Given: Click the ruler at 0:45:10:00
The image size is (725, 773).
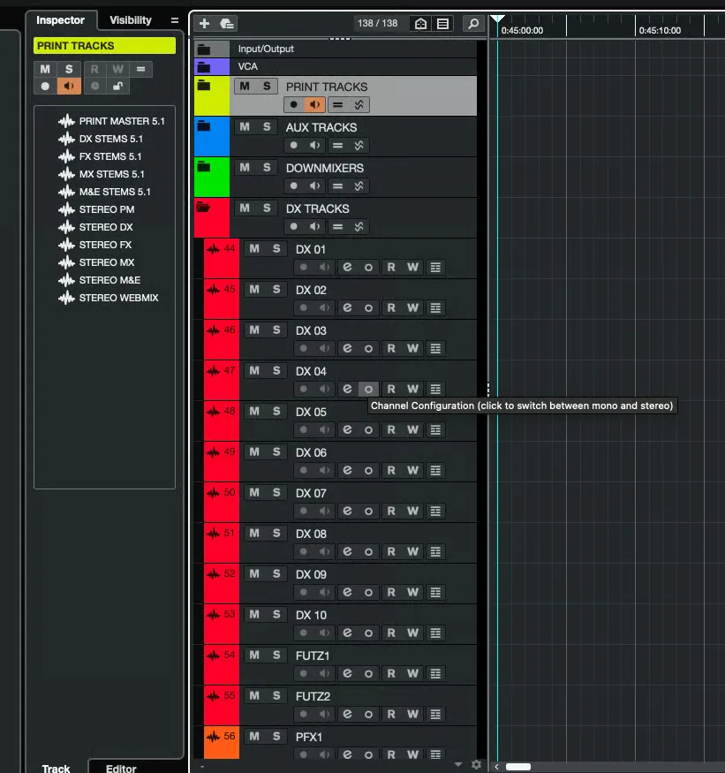Looking at the screenshot, I should tap(660, 31).
